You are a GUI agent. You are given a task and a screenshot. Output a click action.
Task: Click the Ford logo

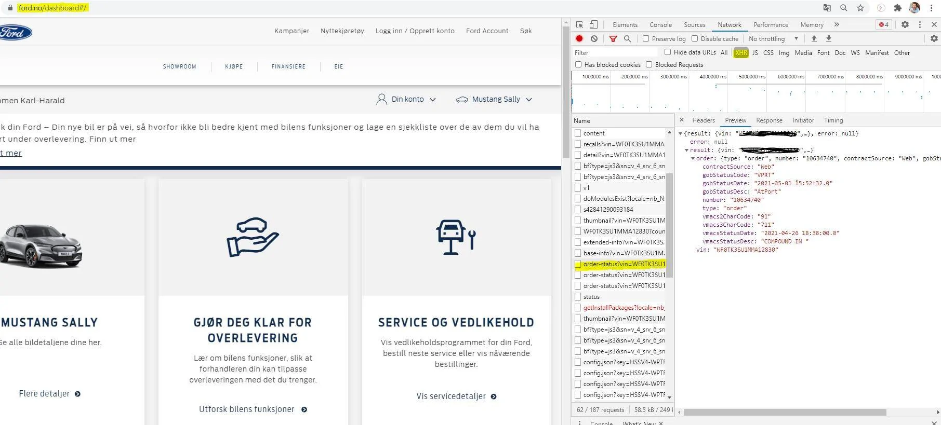coord(16,32)
